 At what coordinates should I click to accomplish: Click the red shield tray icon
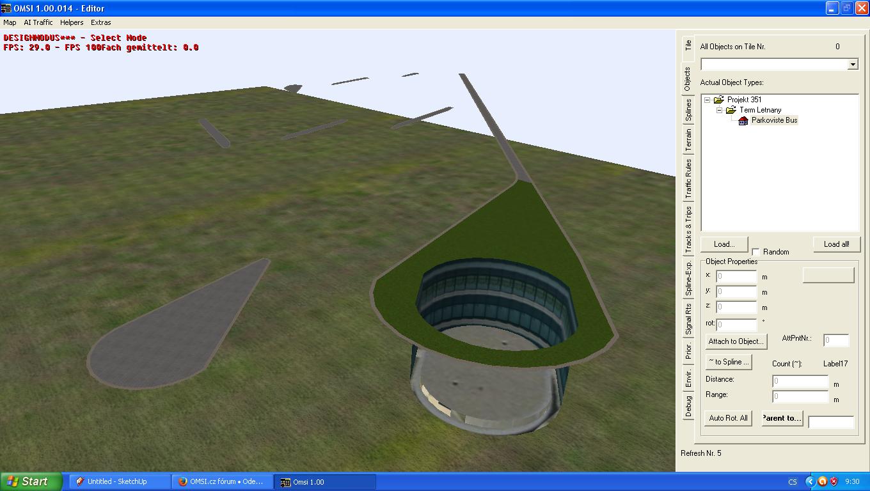coord(834,481)
